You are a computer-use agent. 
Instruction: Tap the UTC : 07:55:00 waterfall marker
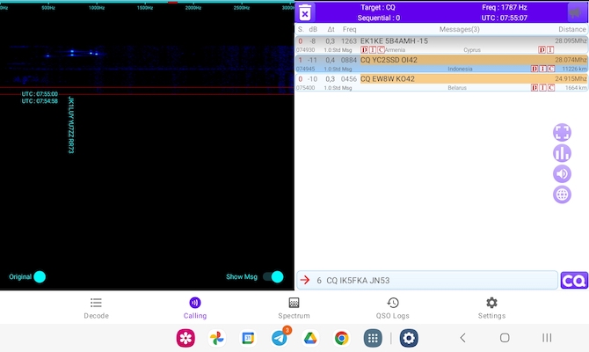(x=40, y=94)
